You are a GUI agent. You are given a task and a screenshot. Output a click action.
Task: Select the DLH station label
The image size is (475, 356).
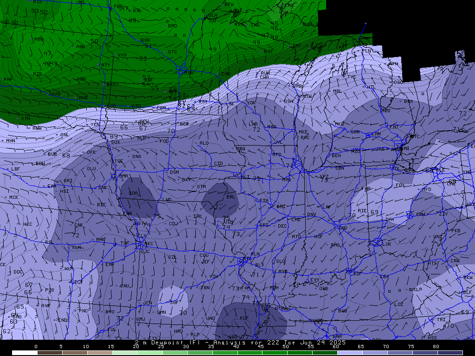(x=213, y=15)
